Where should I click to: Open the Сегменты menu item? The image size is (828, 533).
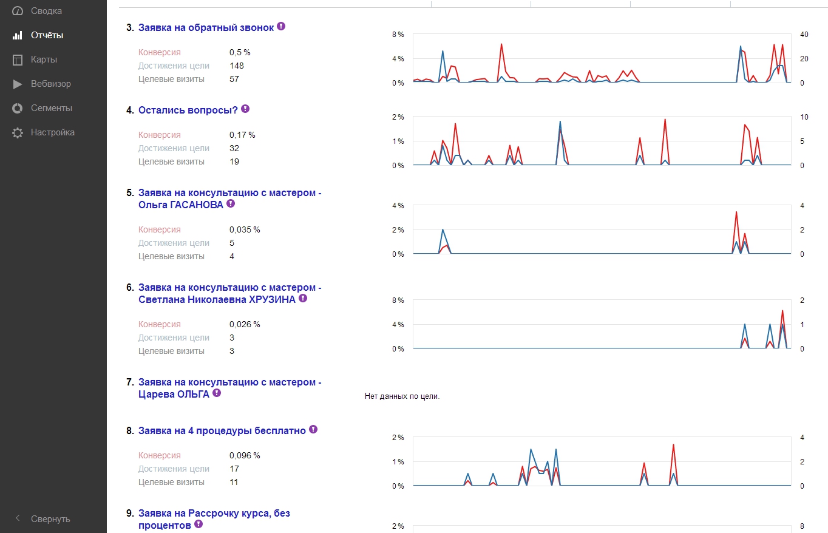point(52,108)
